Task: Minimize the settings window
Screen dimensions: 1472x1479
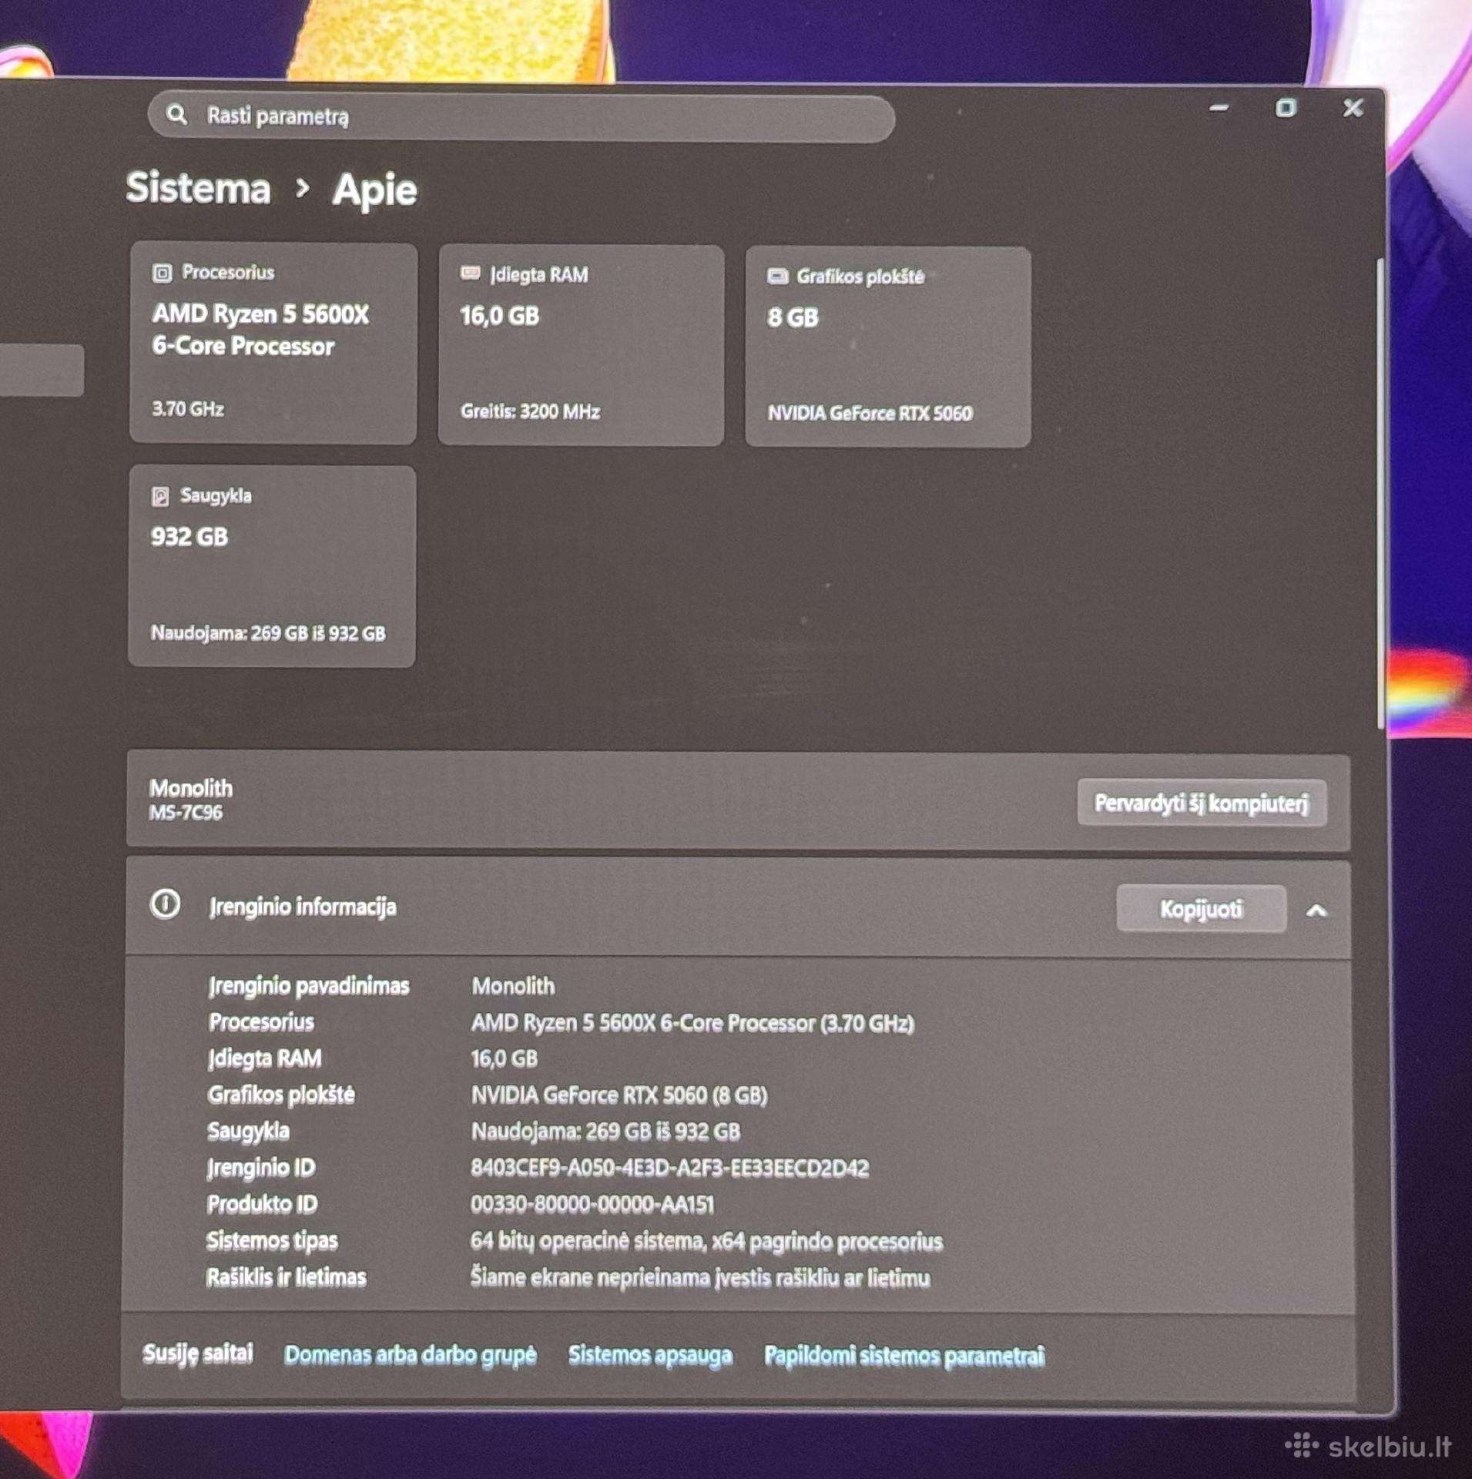Action: point(1219,108)
